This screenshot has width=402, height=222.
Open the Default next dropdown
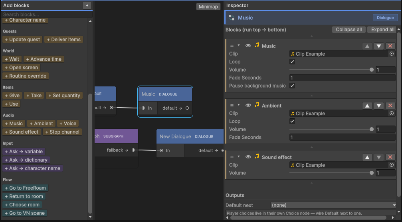tap(333, 205)
